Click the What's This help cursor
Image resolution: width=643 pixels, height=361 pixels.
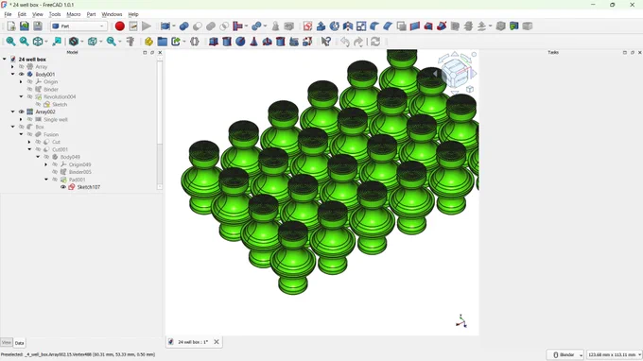326,42
